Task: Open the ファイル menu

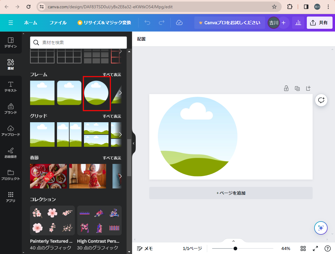Action: [58, 23]
